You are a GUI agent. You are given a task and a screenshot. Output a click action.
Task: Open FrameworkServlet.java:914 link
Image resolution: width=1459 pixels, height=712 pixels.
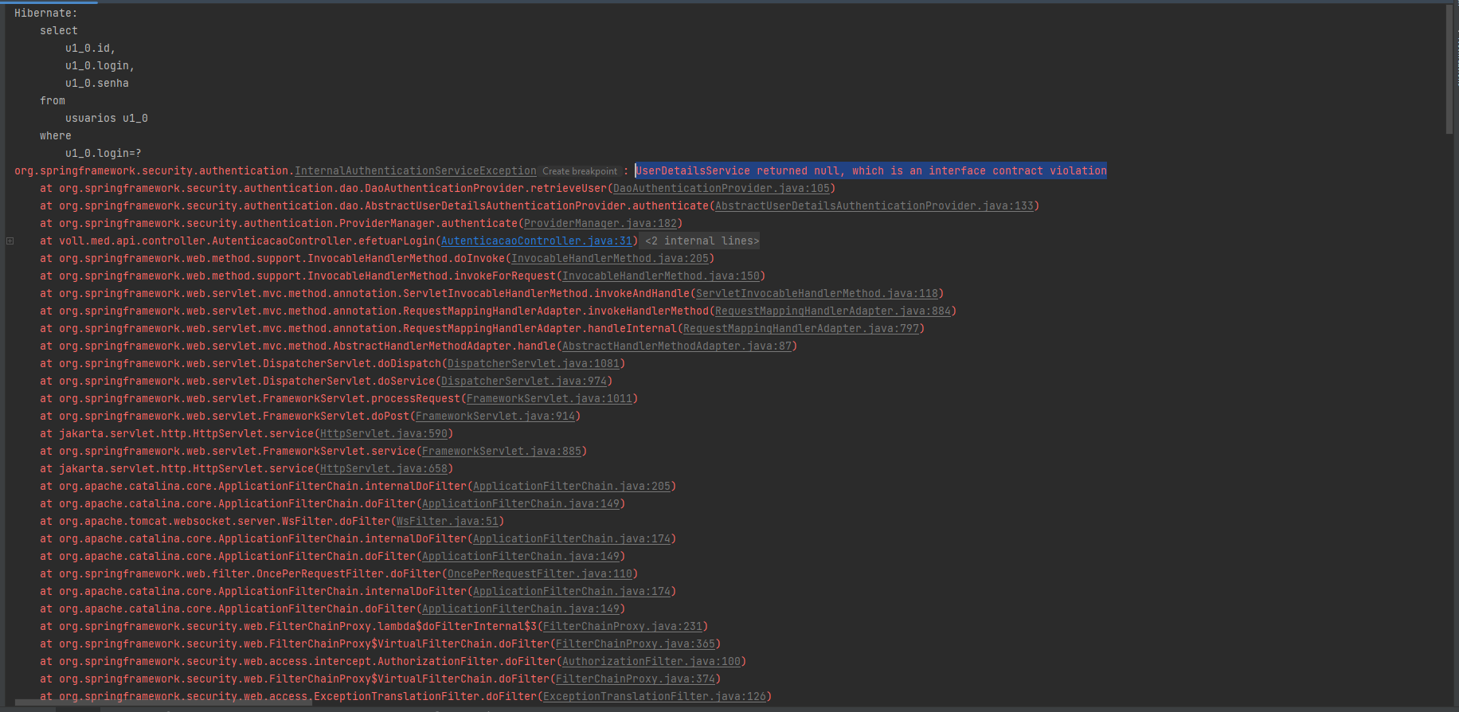pos(495,416)
